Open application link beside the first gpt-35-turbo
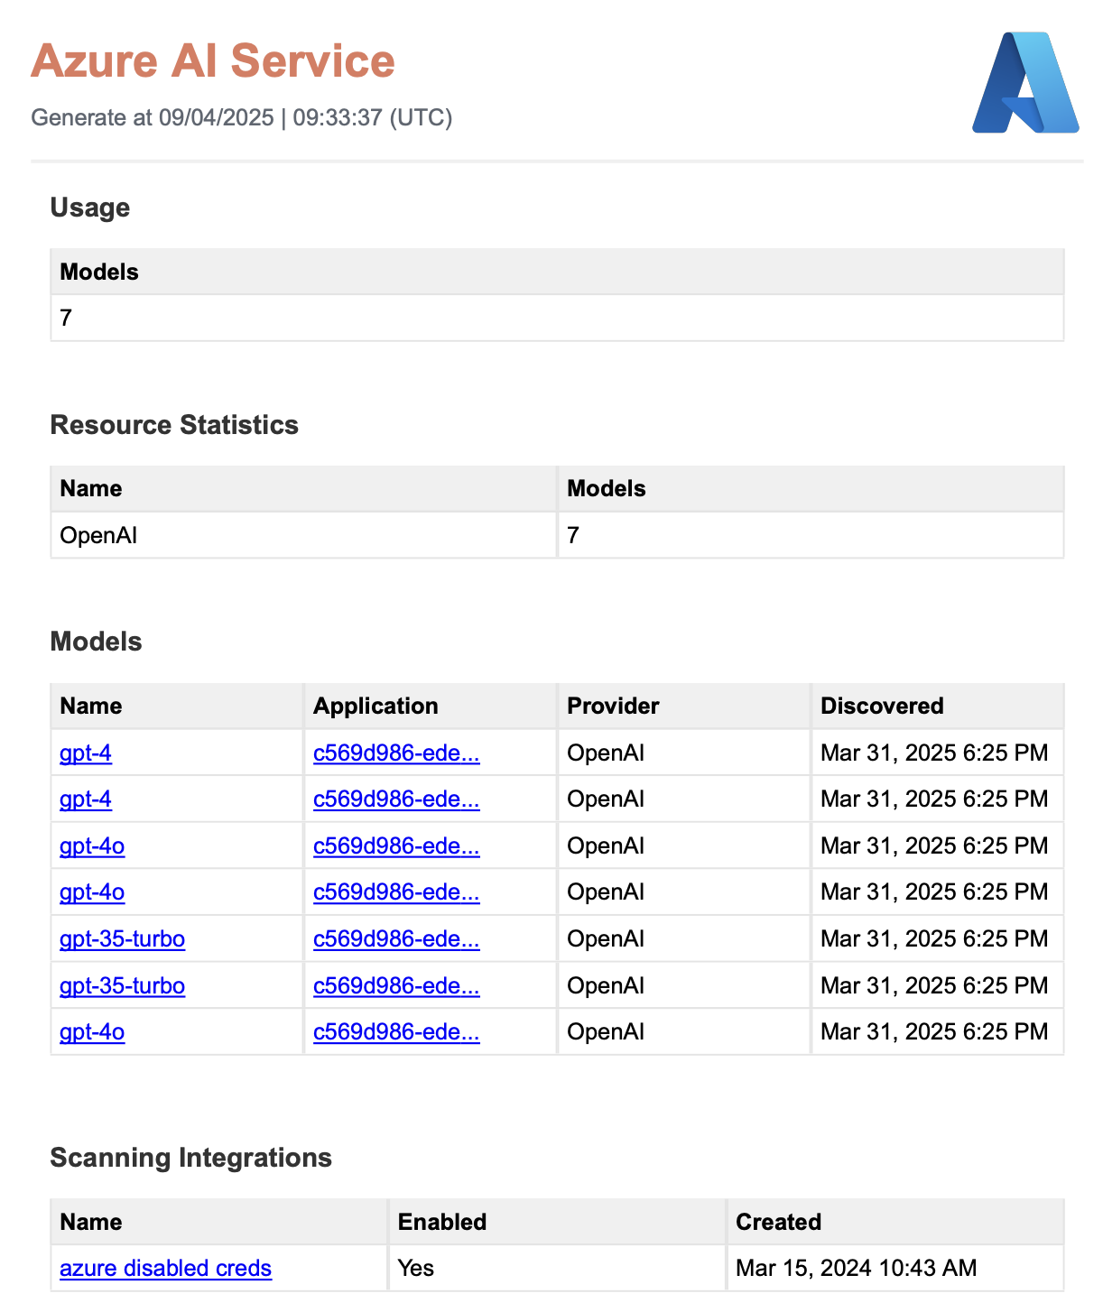The image size is (1103, 1312). coord(396,938)
